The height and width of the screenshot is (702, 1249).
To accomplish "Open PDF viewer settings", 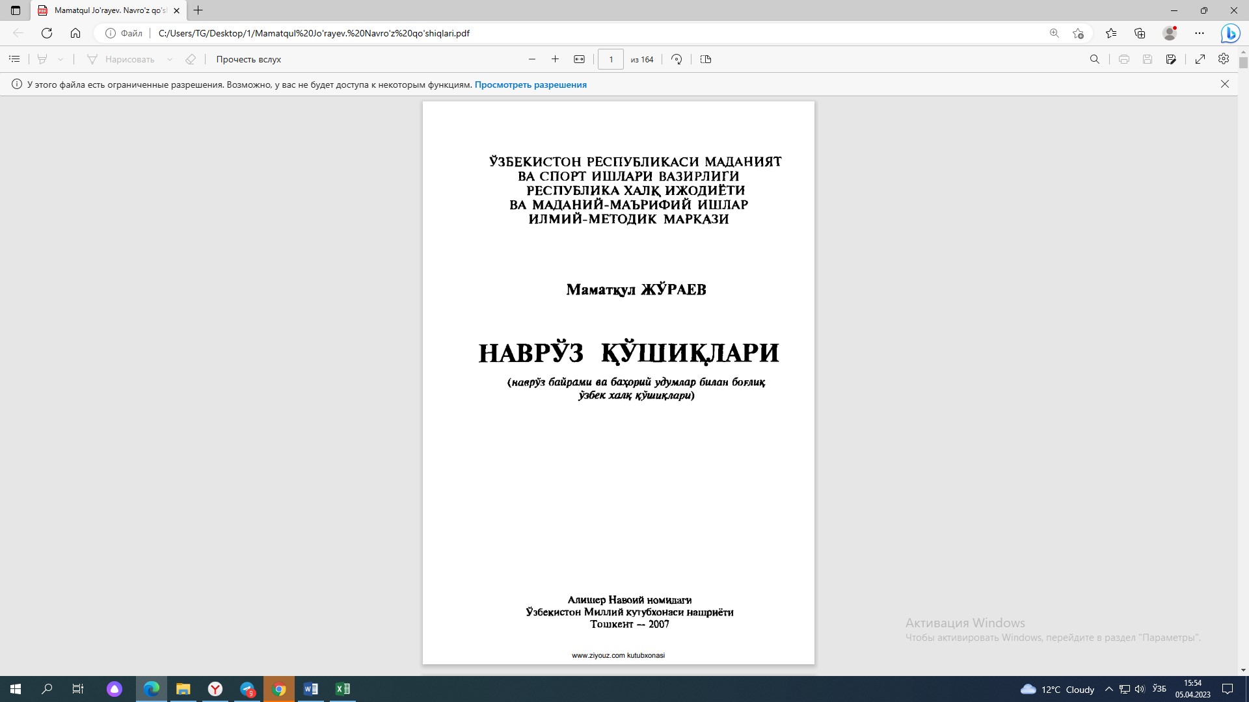I will tap(1223, 59).
